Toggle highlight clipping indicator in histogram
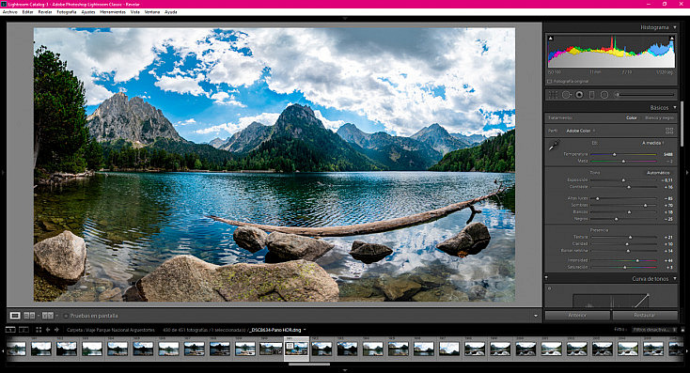Screen dimensions: 690x373 click(671, 39)
